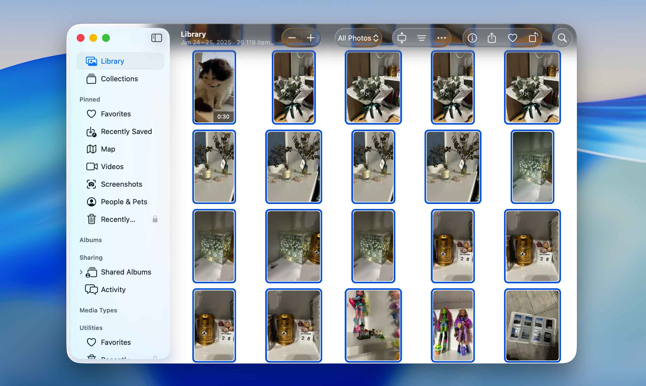Click the lock icon beside Recently Deleted
Viewport: 646px width, 386px height.
coord(155,219)
